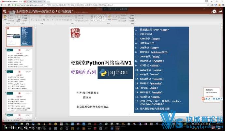Select slide 2 thumbnail

19,58
